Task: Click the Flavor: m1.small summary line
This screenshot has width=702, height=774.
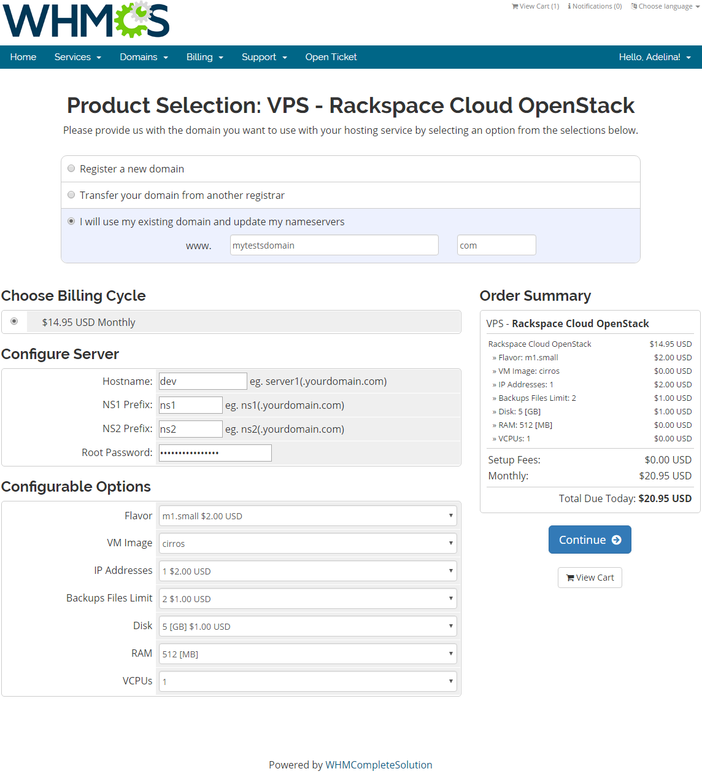Action: click(x=590, y=357)
